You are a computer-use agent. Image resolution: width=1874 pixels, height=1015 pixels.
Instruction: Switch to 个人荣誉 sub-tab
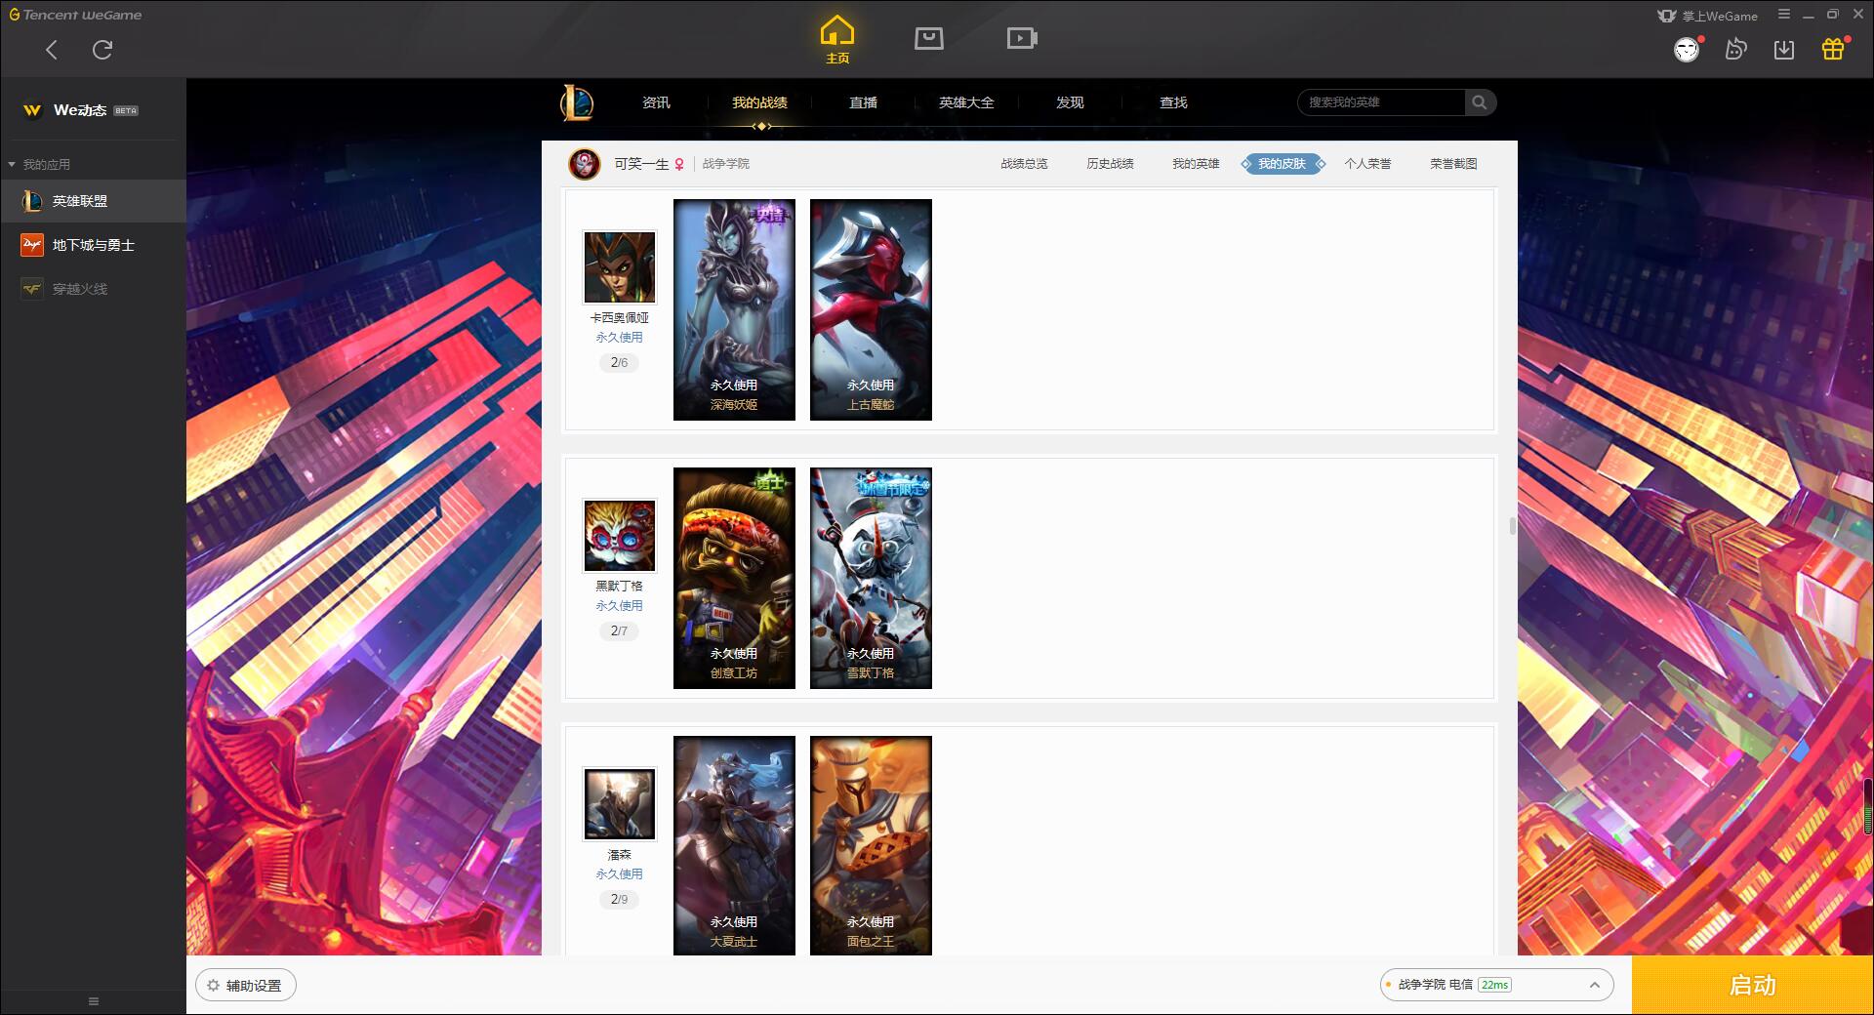pos(1367,164)
